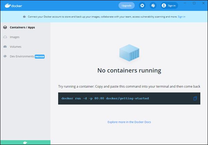Click the whale status icon in green bar
208x145 pixels.
pos(25,143)
